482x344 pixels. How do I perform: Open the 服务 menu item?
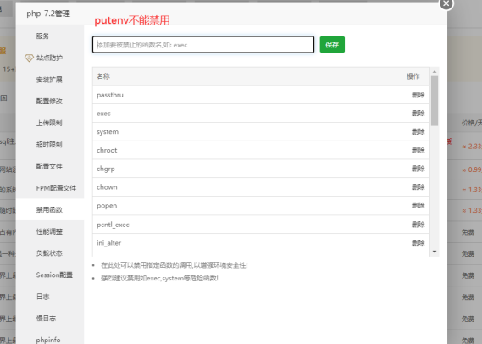point(42,36)
